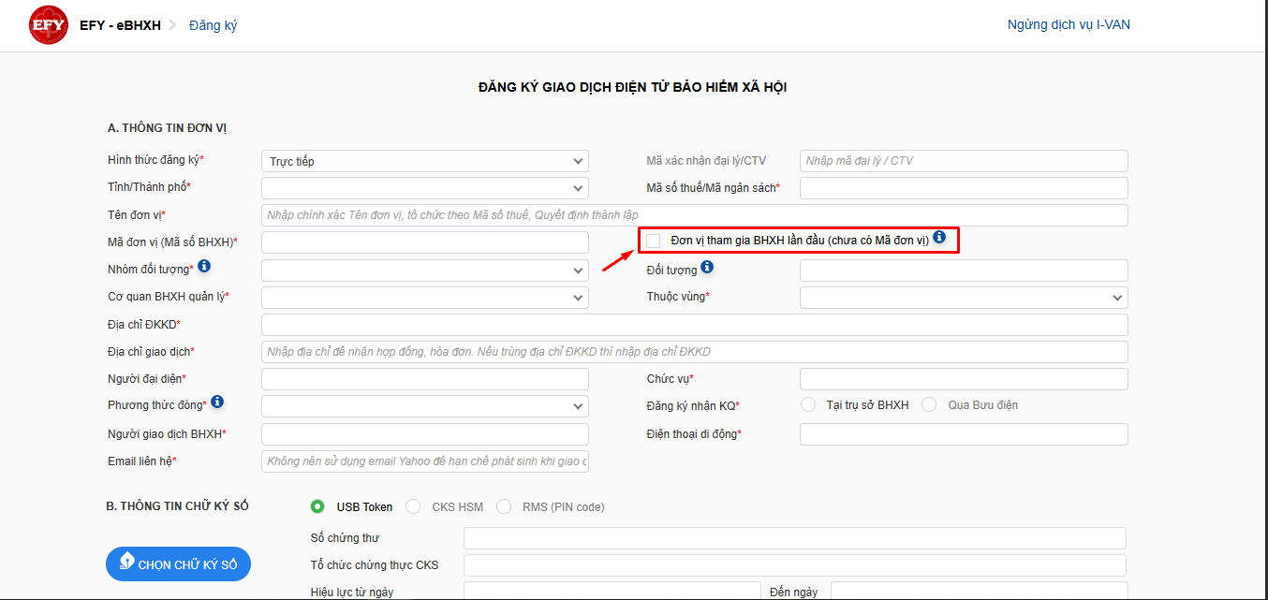This screenshot has height=600, width=1268.
Task: Open the Hình thức đăng ký dropdown
Action: coord(424,161)
